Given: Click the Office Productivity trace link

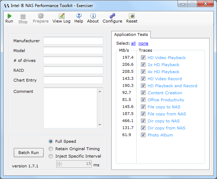Looking at the screenshot, I should pos(166,100).
